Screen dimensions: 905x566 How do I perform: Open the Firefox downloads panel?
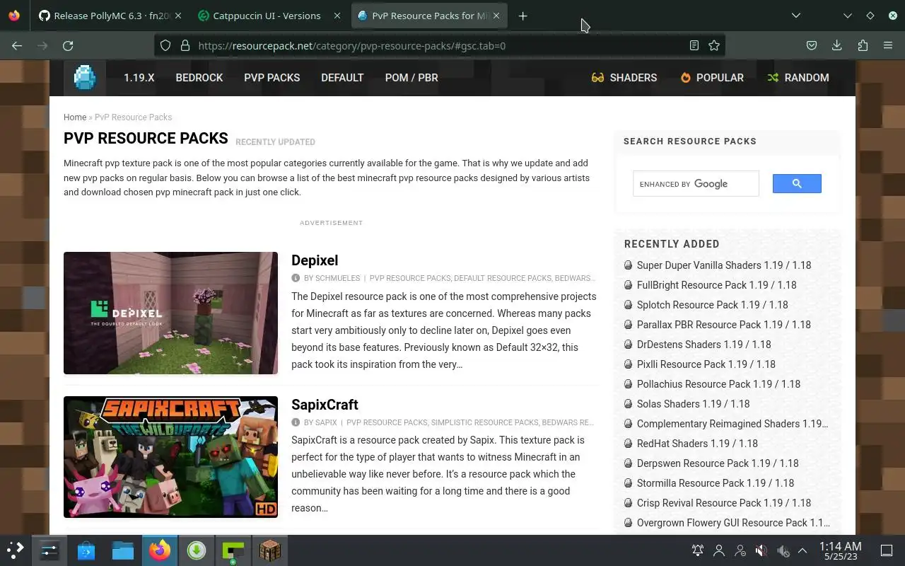pyautogui.click(x=837, y=45)
